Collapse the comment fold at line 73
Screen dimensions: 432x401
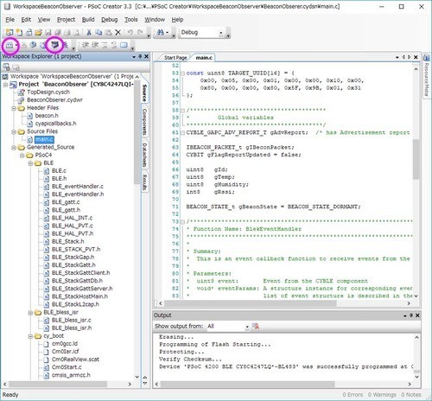pos(182,222)
